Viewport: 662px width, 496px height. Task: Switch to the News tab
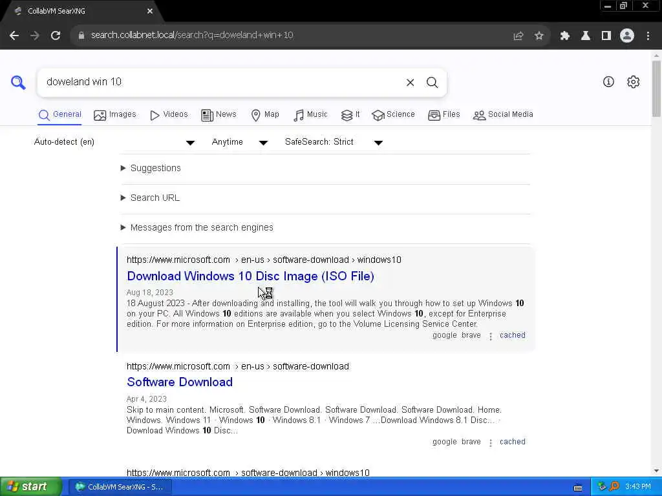point(219,115)
